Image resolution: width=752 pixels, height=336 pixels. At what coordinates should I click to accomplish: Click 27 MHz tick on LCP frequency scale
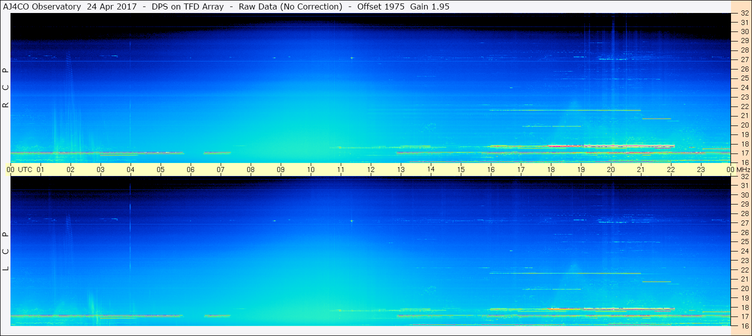[x=744, y=223]
